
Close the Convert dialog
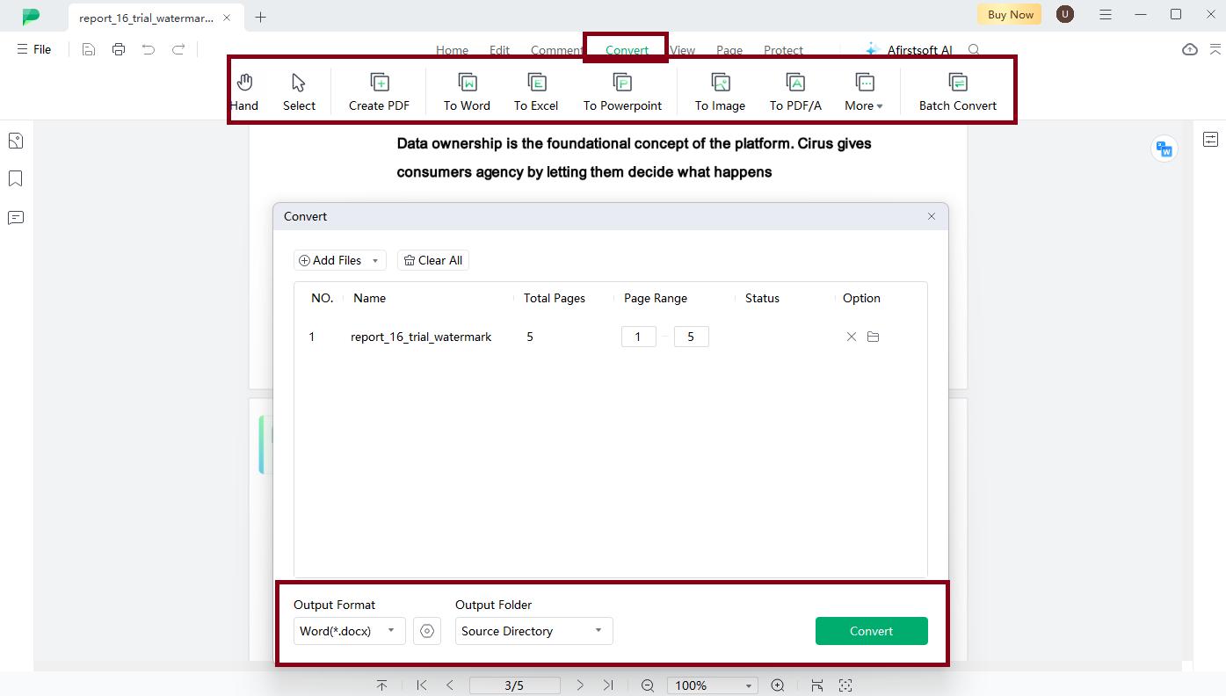(932, 216)
